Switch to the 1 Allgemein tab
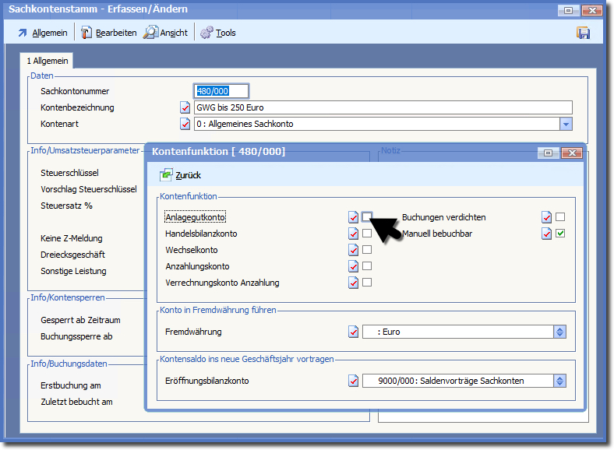This screenshot has height=450, width=614. pyautogui.click(x=48, y=61)
